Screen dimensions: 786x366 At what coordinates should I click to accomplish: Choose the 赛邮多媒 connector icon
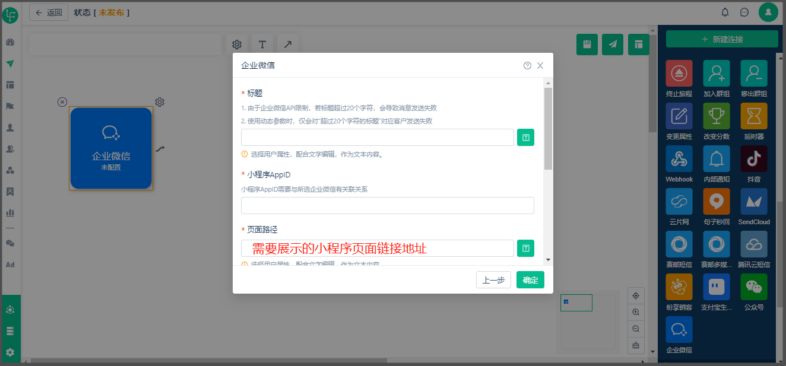[717, 244]
